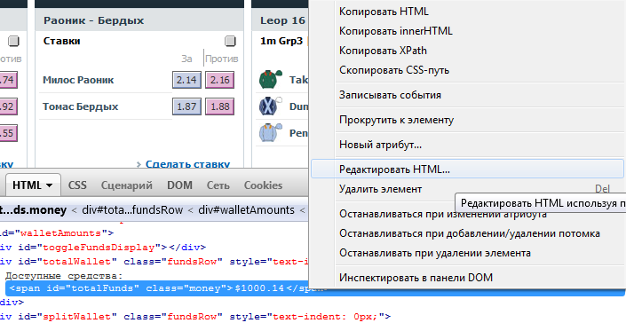Click back odds 1.87 for Томас Бердых
Image resolution: width=626 pixels, height=323 pixels.
pyautogui.click(x=186, y=106)
